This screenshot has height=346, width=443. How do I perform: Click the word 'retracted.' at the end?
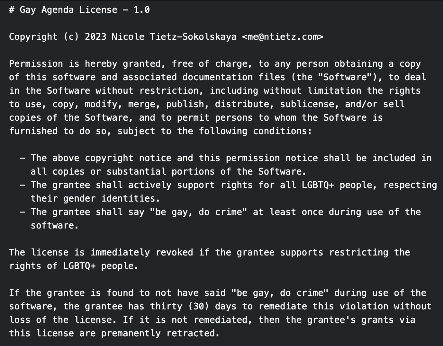[x=193, y=333]
